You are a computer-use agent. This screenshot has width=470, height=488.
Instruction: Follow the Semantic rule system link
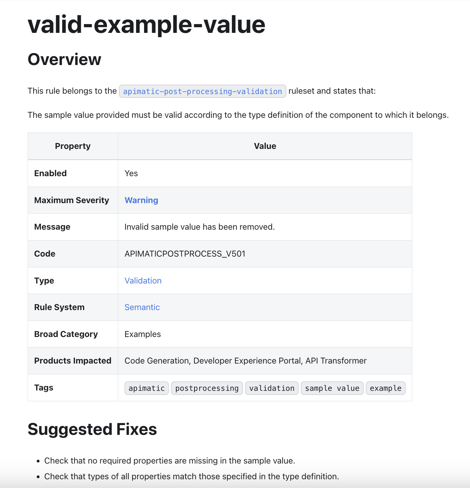click(142, 307)
